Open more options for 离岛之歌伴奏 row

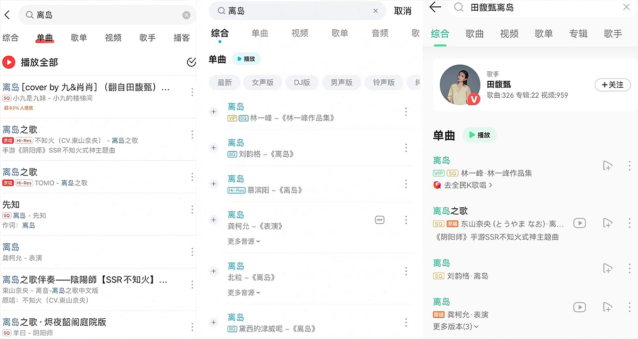[x=192, y=284]
